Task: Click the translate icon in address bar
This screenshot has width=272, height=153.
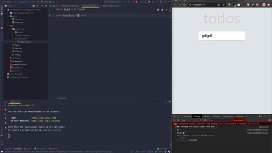Action: [218, 5]
